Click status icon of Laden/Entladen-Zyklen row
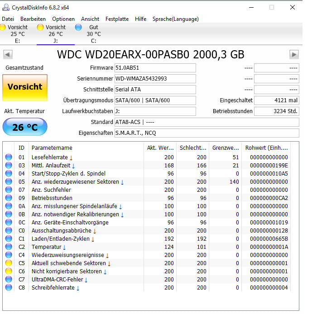Screen dimensions: 317x314 click(9, 238)
